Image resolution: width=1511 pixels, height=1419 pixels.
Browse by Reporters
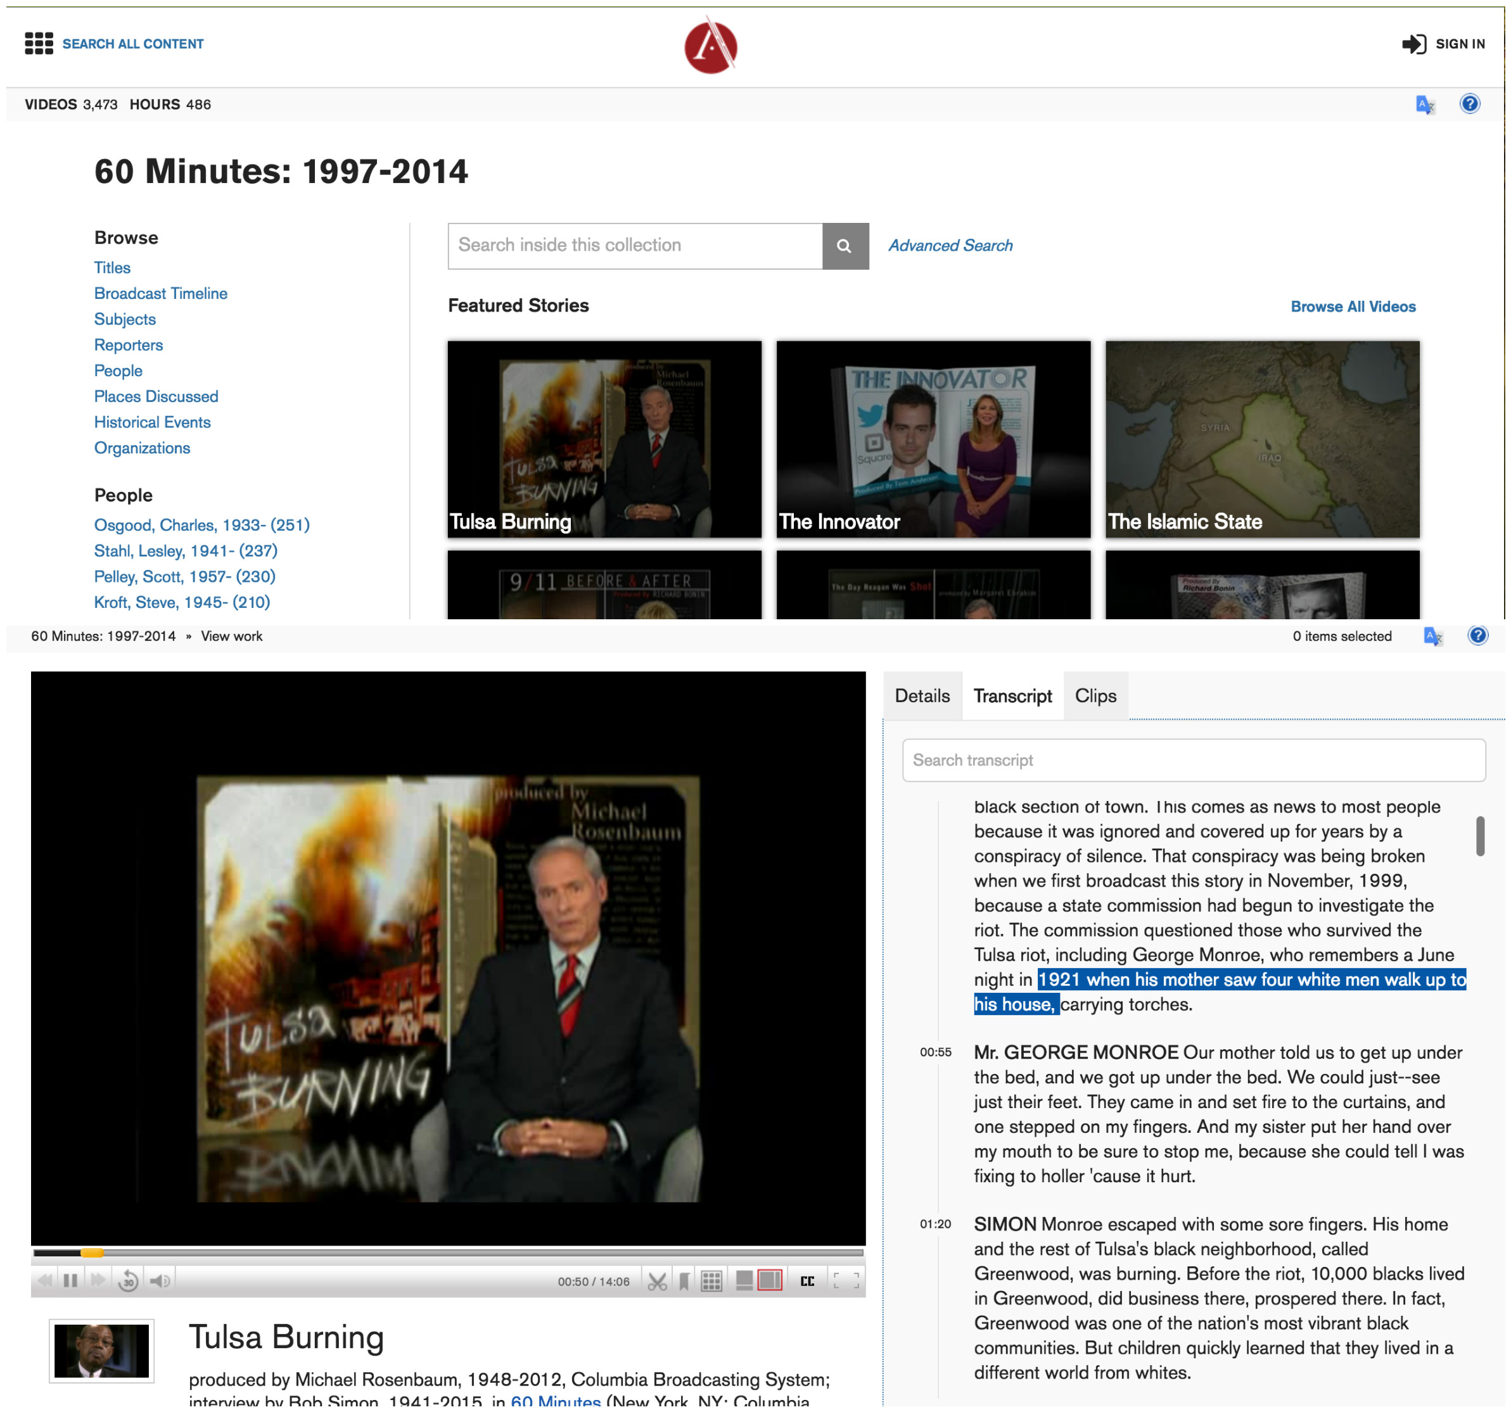click(x=129, y=346)
